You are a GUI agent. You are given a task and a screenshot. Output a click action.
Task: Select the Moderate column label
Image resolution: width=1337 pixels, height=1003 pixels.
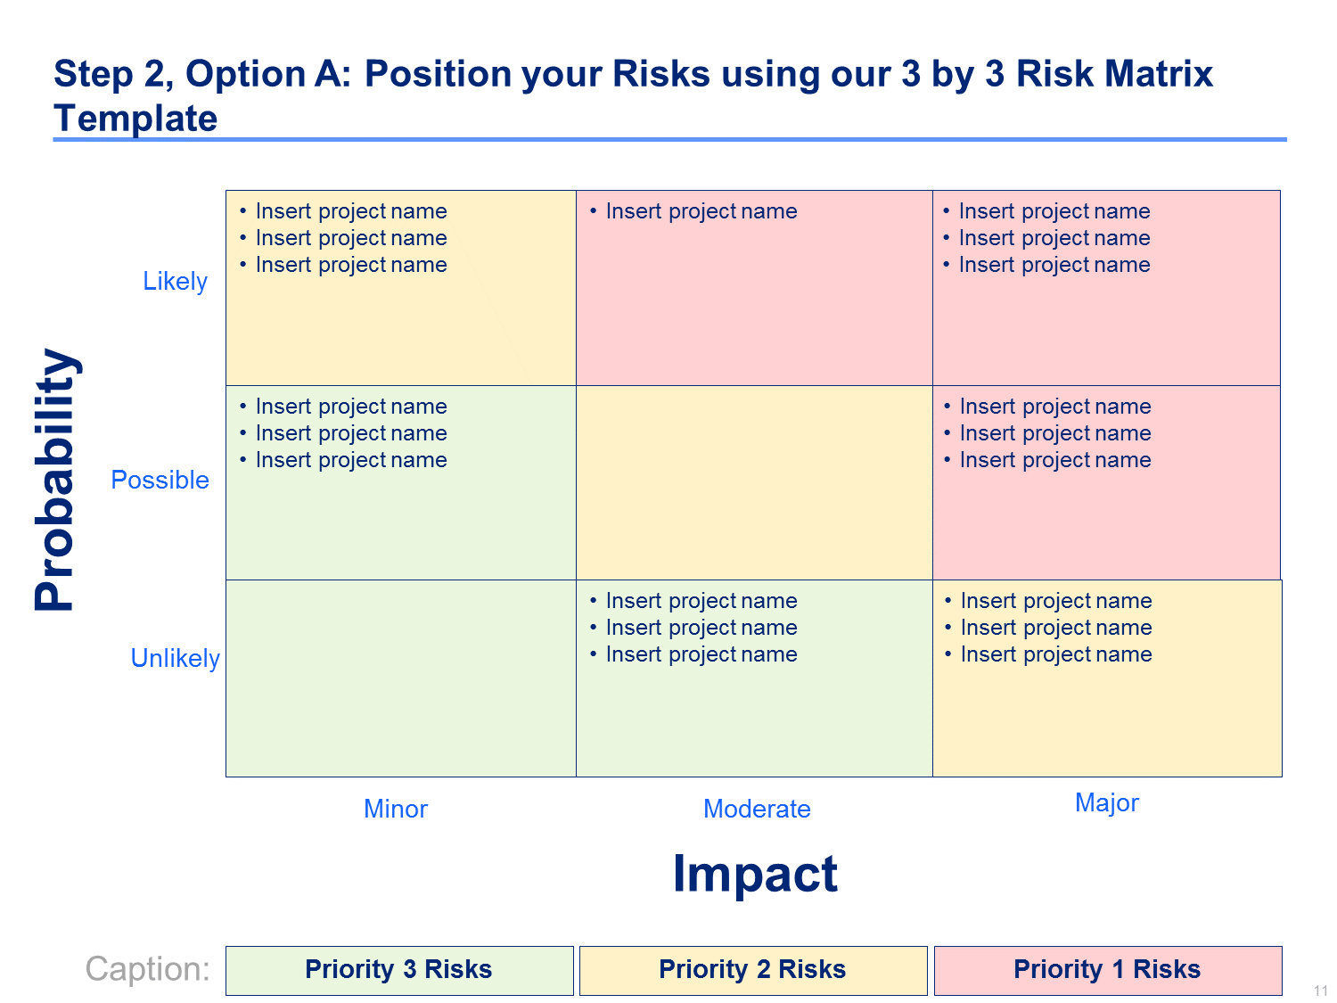[757, 810]
